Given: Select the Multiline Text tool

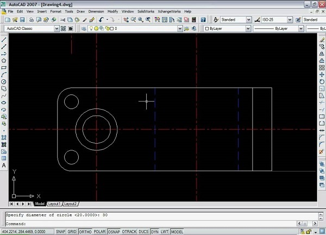Looking at the screenshot, I should pyautogui.click(x=4, y=166).
